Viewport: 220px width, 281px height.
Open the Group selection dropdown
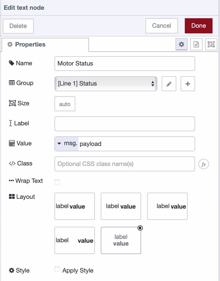click(106, 84)
